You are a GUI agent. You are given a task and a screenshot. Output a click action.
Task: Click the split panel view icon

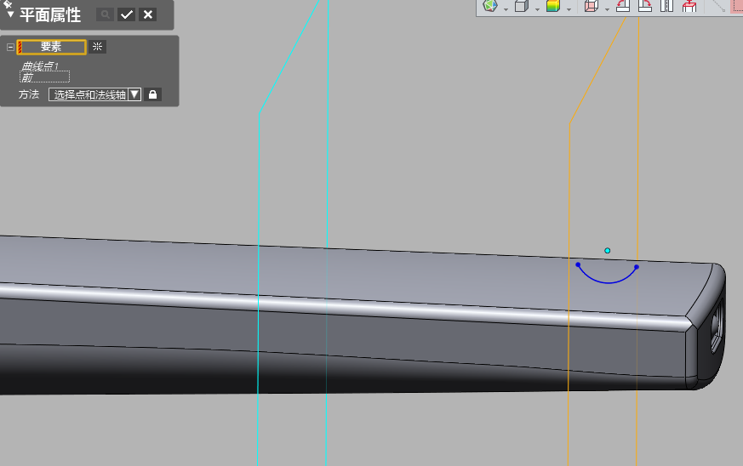coord(666,6)
